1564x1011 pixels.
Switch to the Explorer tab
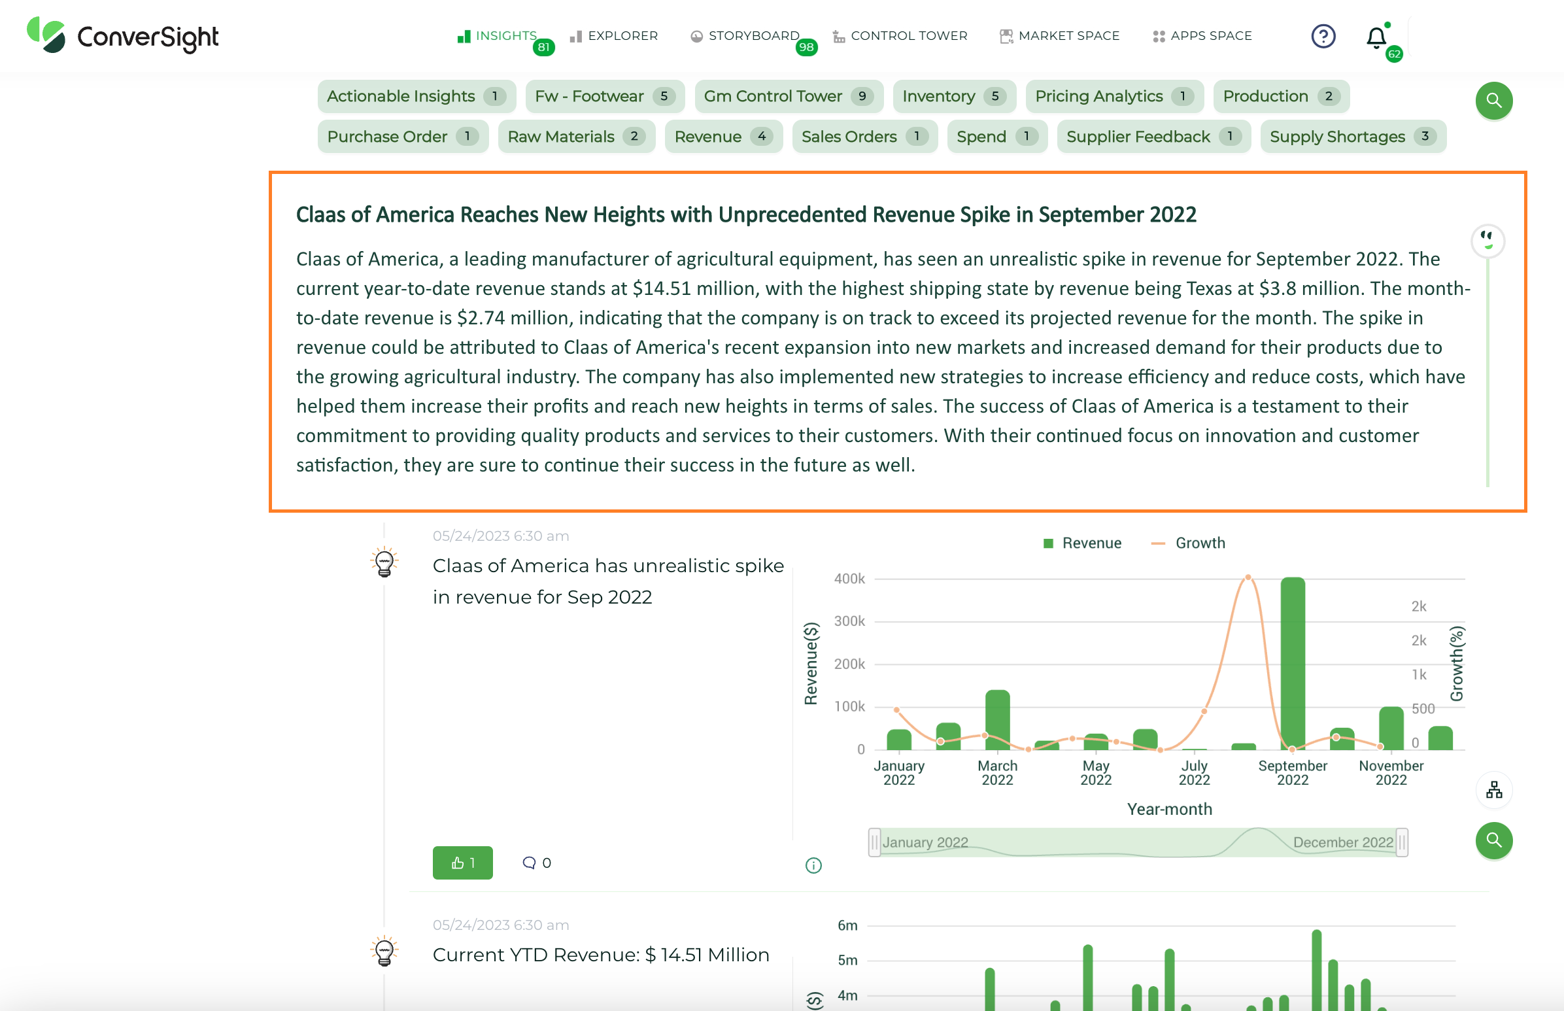tap(614, 36)
